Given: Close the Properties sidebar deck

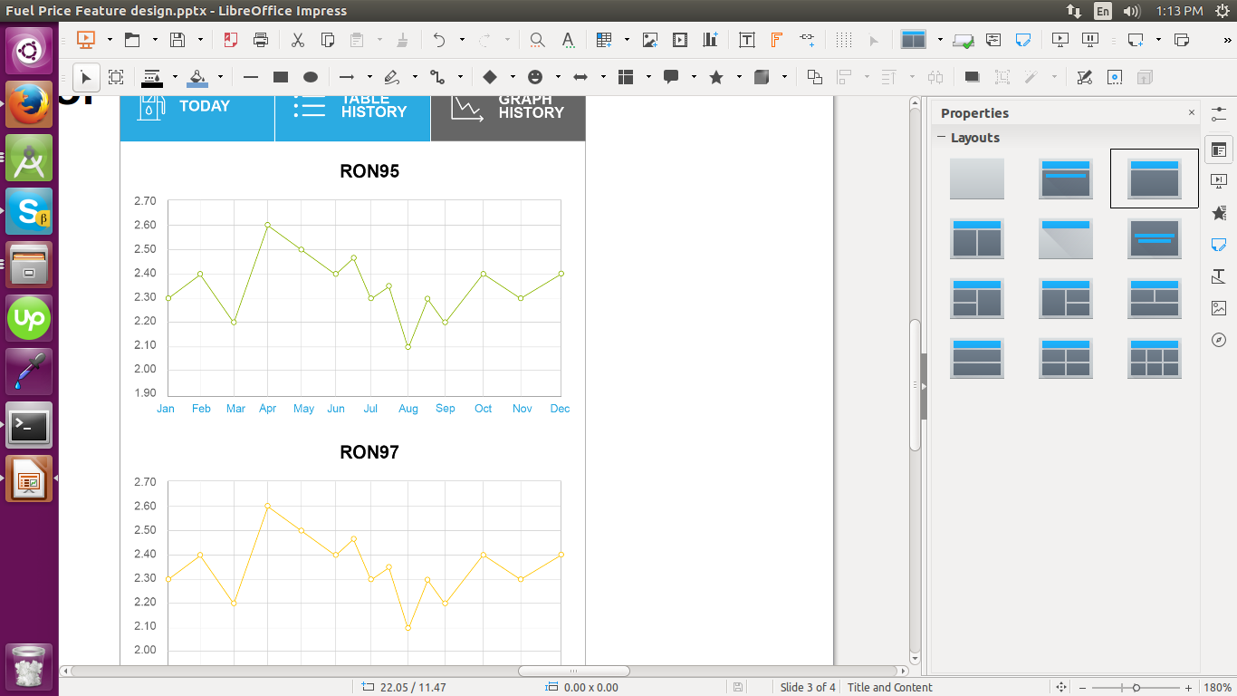Looking at the screenshot, I should [x=1192, y=112].
